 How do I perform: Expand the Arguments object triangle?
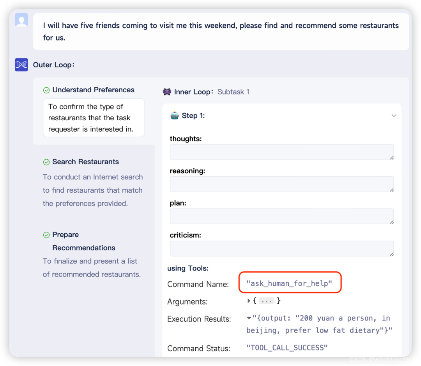tap(249, 301)
